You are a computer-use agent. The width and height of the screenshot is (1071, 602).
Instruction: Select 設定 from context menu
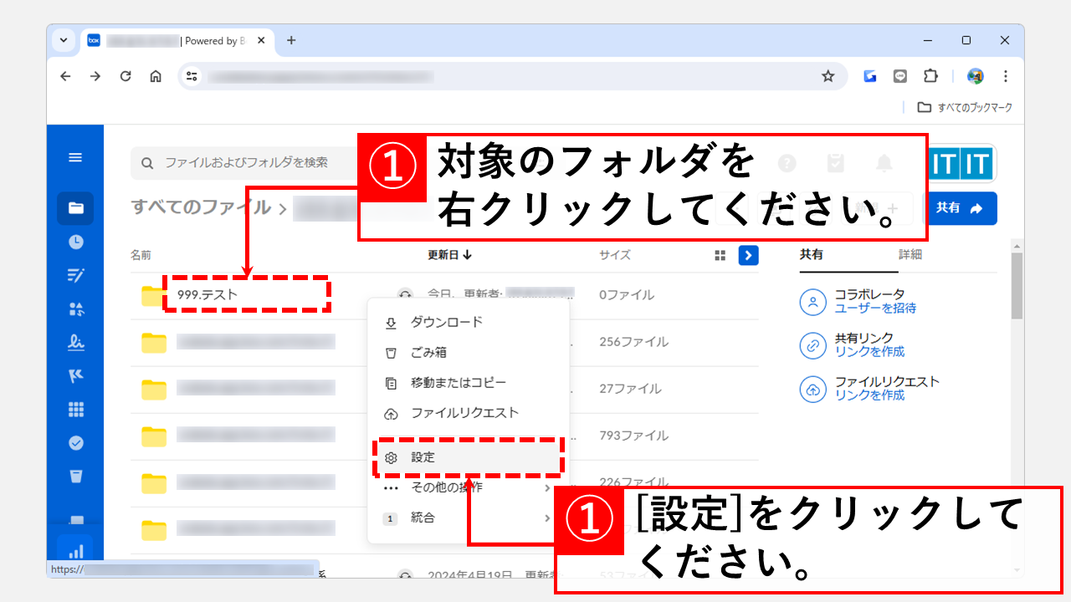point(469,457)
